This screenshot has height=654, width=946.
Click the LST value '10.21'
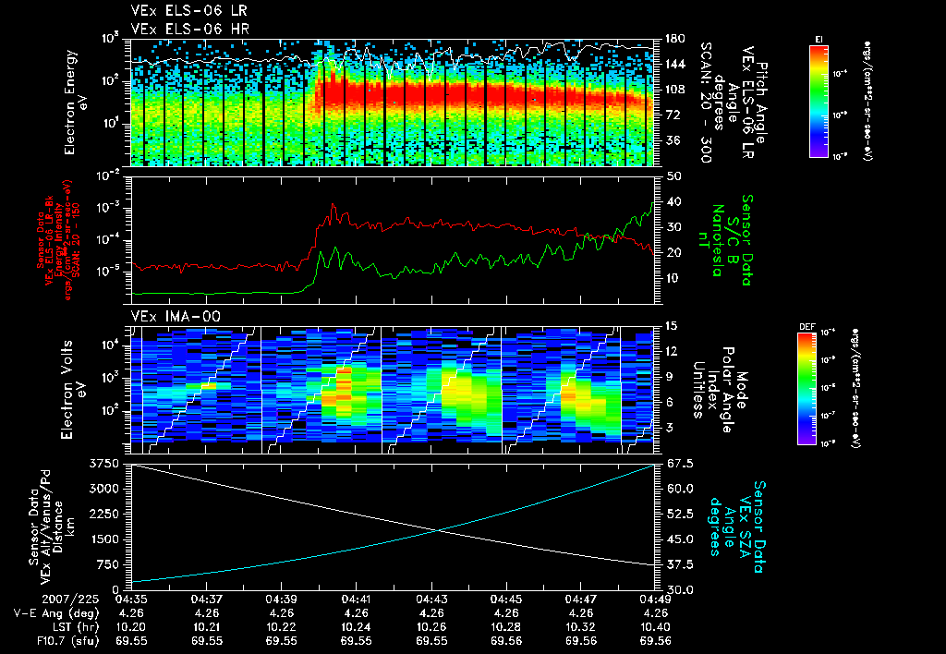coord(206,627)
